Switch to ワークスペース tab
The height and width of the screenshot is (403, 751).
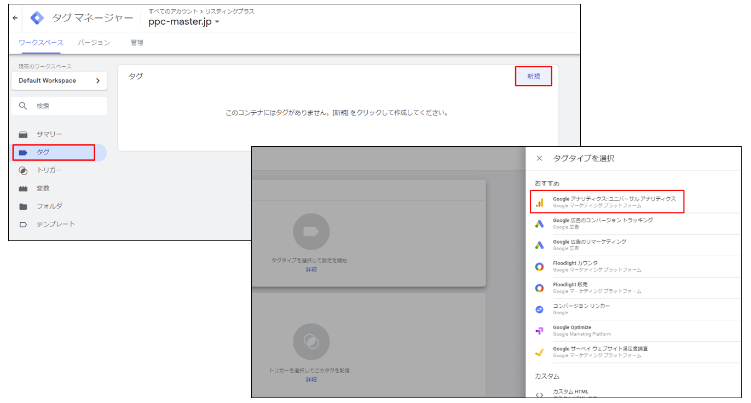tap(41, 43)
